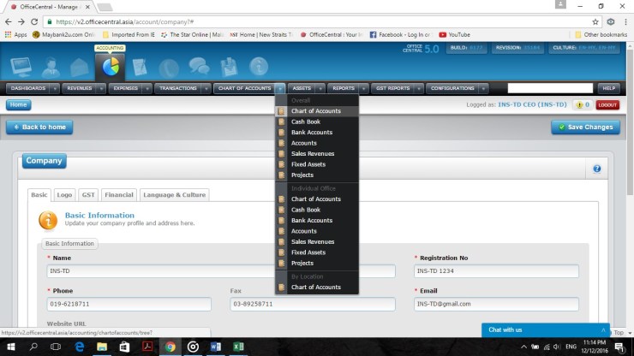
Task: Launch Excel from the Windows taskbar
Action: [238, 347]
